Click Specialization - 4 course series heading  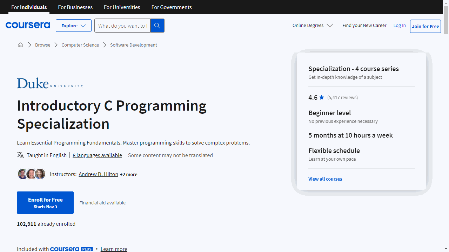pyautogui.click(x=354, y=69)
